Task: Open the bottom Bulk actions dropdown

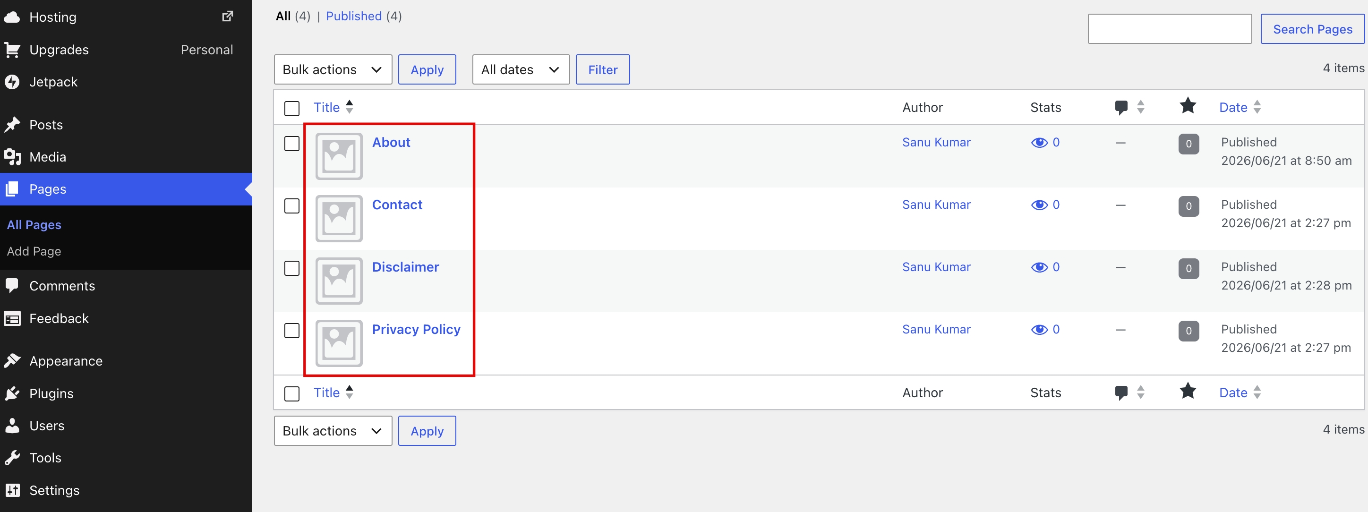Action: tap(333, 431)
